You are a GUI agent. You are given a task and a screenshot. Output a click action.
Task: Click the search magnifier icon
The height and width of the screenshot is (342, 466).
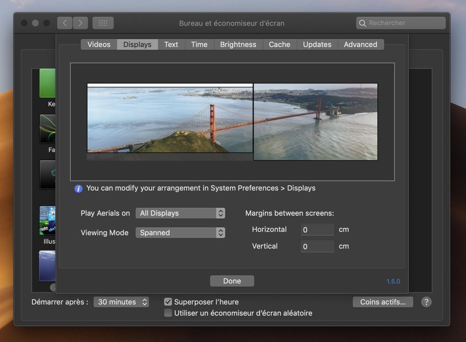coord(362,23)
